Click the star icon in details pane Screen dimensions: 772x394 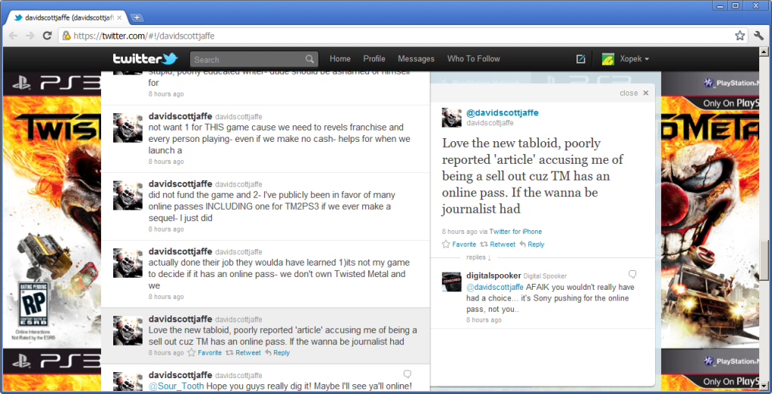446,245
